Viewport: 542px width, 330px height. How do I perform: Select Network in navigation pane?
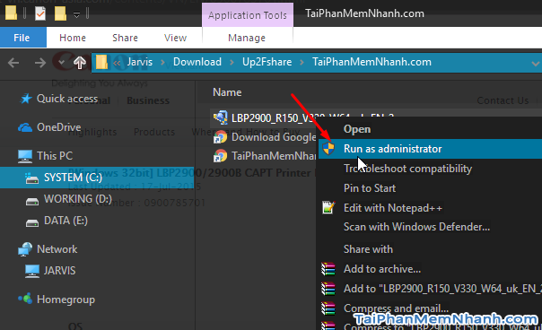(x=57, y=249)
